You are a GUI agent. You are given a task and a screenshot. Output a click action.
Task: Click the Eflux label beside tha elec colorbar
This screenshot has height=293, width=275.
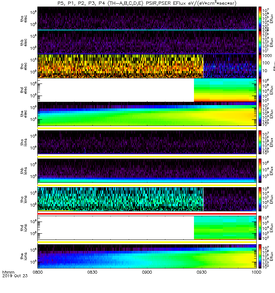click(272, 19)
